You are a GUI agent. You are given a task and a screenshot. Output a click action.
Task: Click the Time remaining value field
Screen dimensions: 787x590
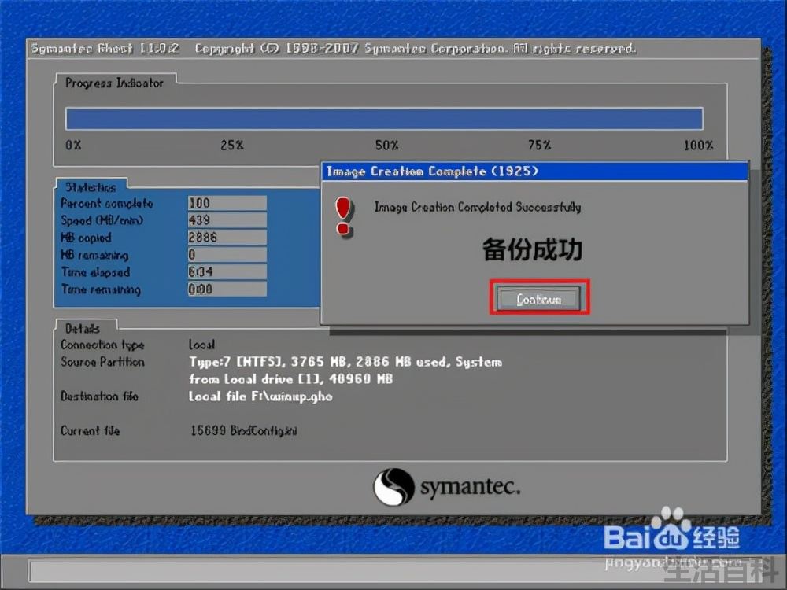pyautogui.click(x=227, y=289)
